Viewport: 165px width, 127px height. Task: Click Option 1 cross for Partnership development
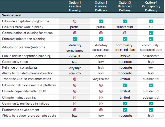click(x=75, y=110)
